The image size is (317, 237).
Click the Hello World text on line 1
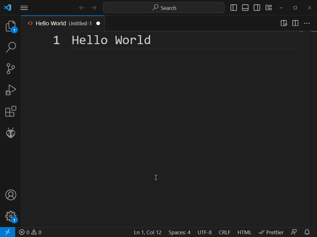pyautogui.click(x=111, y=40)
